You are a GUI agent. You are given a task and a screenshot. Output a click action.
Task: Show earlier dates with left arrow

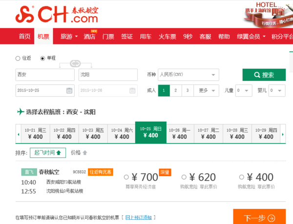19,134
